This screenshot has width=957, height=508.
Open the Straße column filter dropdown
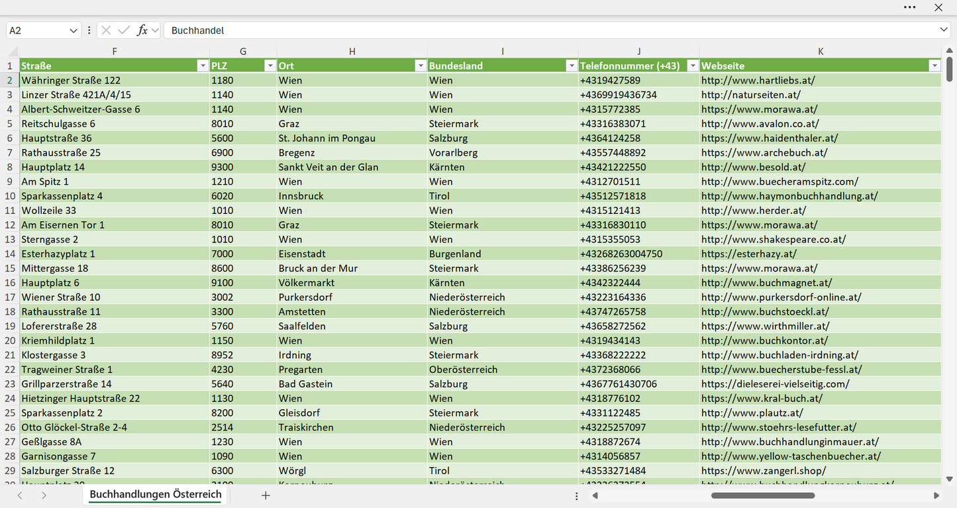(203, 66)
